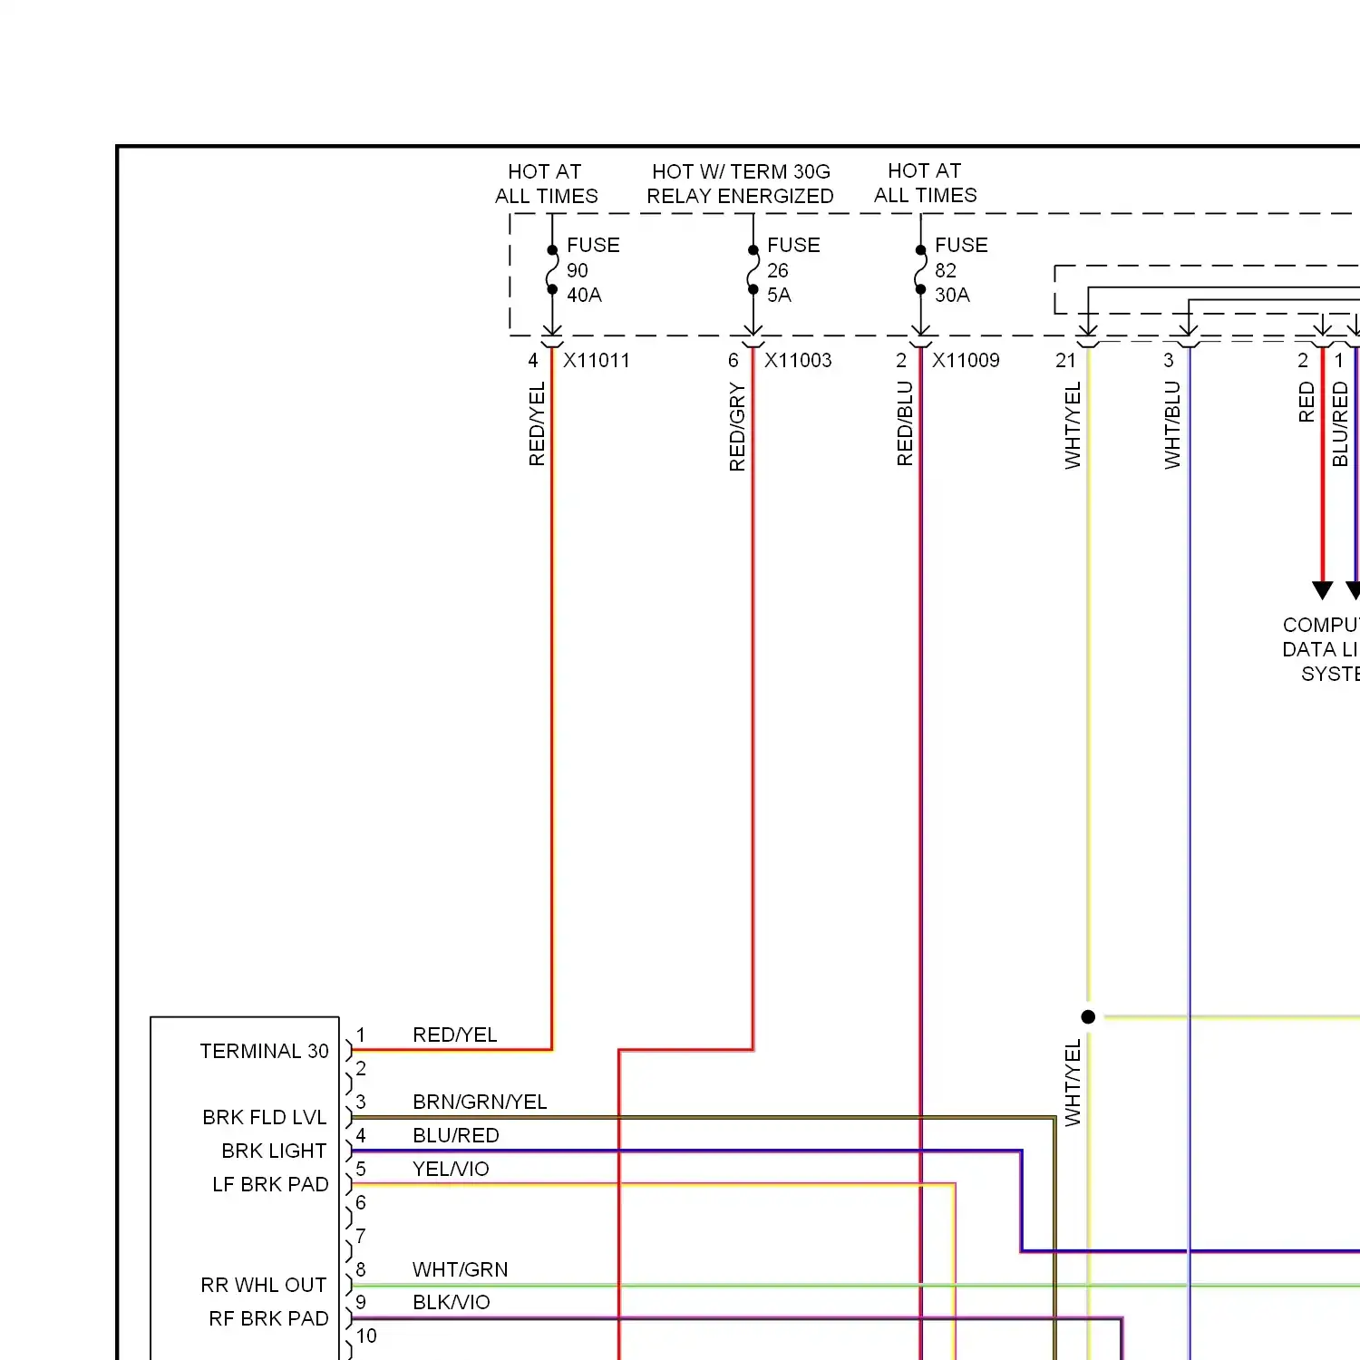Click vertical "RED/YEL" wire label below X11011
This screenshot has width=1360, height=1360.
pos(537,423)
